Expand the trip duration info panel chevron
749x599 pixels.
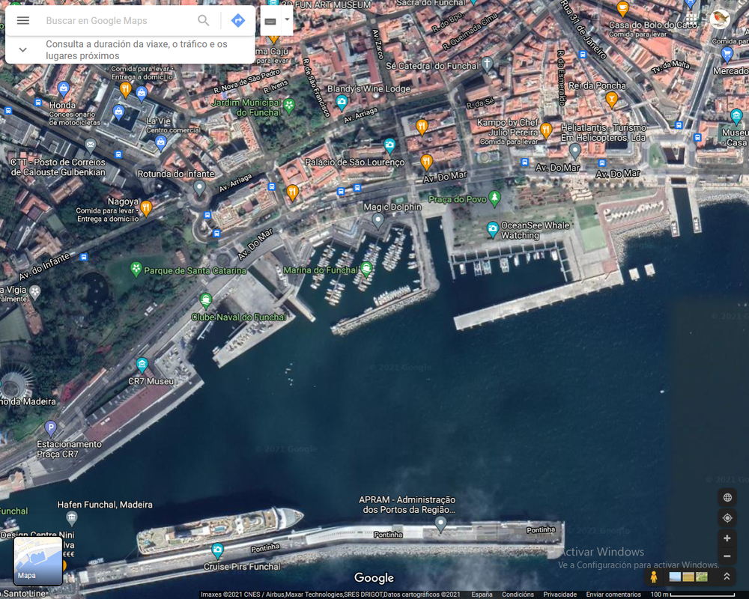[x=22, y=49]
